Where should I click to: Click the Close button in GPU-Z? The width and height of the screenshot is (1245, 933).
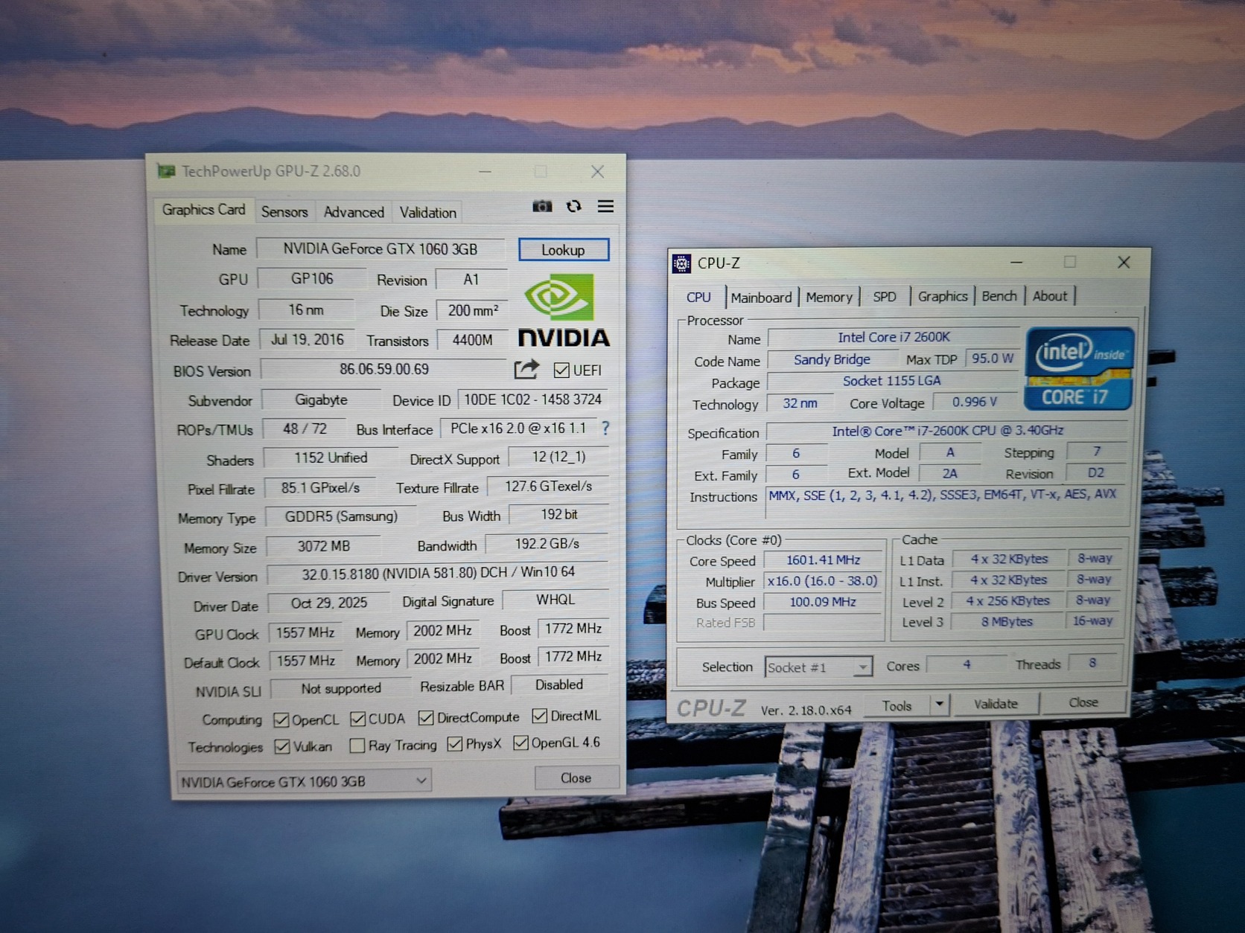[x=576, y=778]
